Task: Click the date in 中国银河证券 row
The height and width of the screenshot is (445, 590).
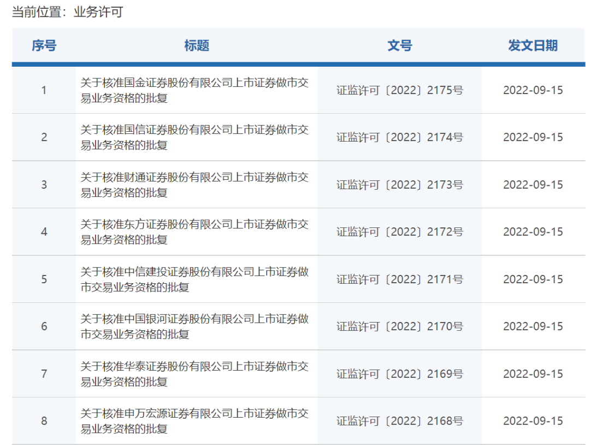Action: 533,326
